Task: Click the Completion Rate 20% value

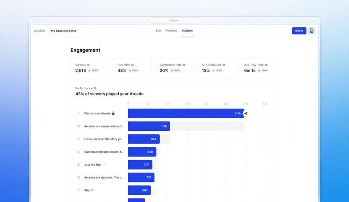Action: coord(164,71)
